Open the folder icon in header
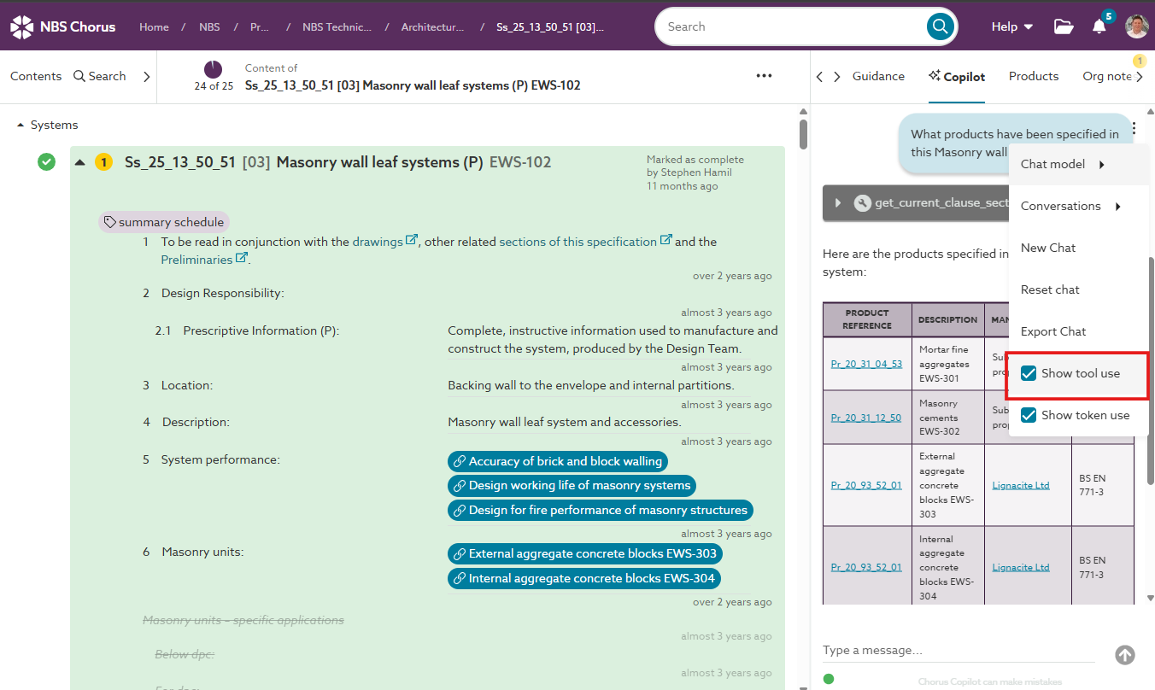Screen dimensions: 1155x690 click(x=1064, y=26)
